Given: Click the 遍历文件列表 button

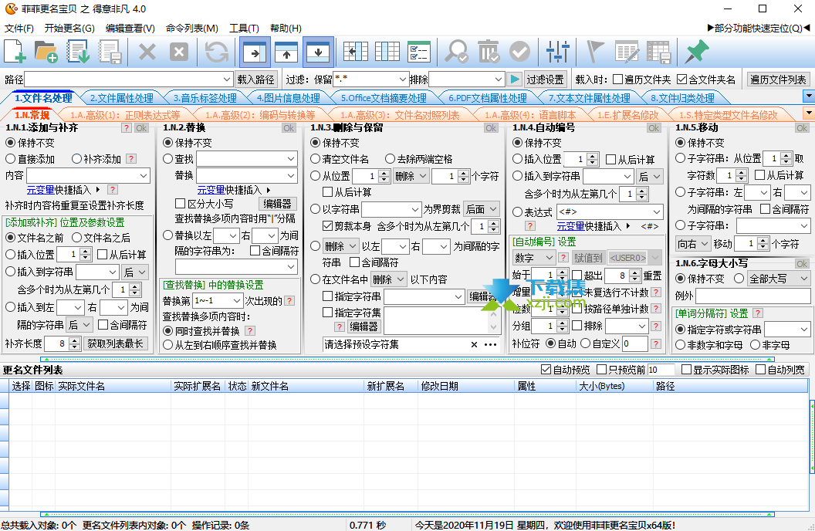Looking at the screenshot, I should (778, 79).
